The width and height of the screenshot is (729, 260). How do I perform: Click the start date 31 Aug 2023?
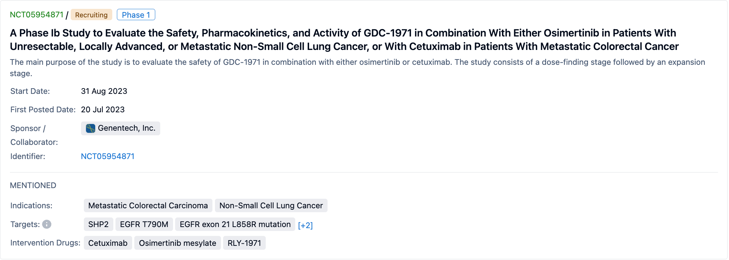click(104, 91)
